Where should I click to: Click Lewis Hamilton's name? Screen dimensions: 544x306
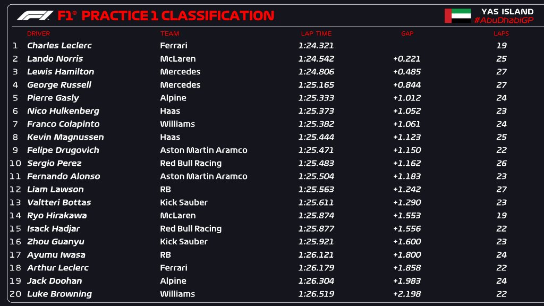point(61,72)
